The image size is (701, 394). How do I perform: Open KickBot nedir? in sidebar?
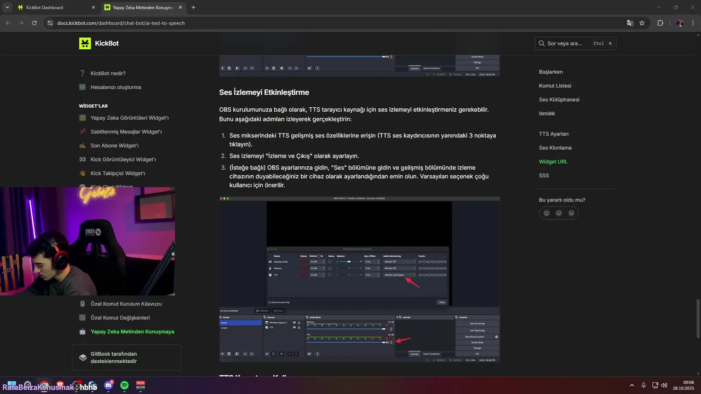[108, 73]
